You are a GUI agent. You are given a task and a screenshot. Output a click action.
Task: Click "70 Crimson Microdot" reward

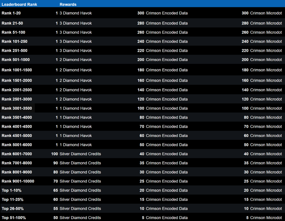(263, 127)
